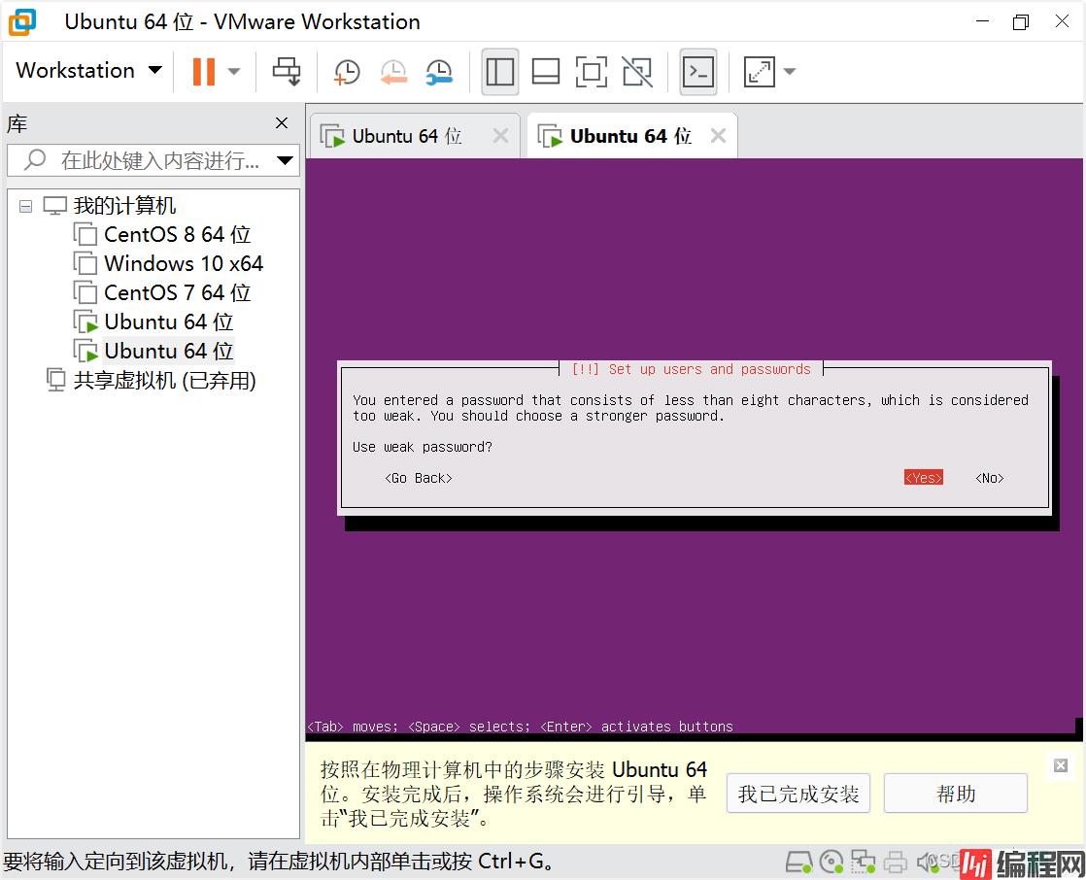Click the Pause virtual machine icon
Viewport: 1086px width, 880px height.
[x=203, y=71]
